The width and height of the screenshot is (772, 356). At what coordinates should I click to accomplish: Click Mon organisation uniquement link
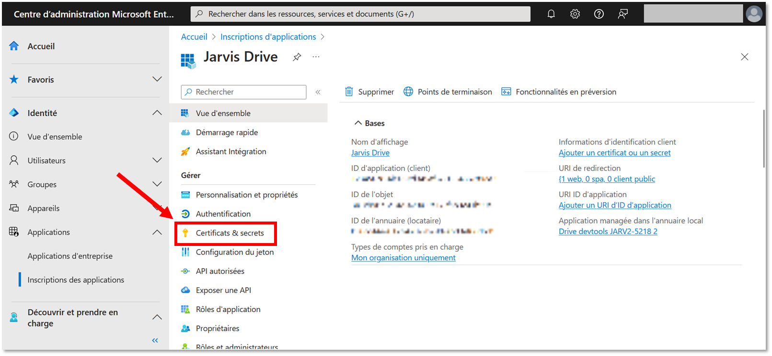point(403,258)
